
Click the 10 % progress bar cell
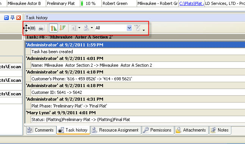pos(91,3)
